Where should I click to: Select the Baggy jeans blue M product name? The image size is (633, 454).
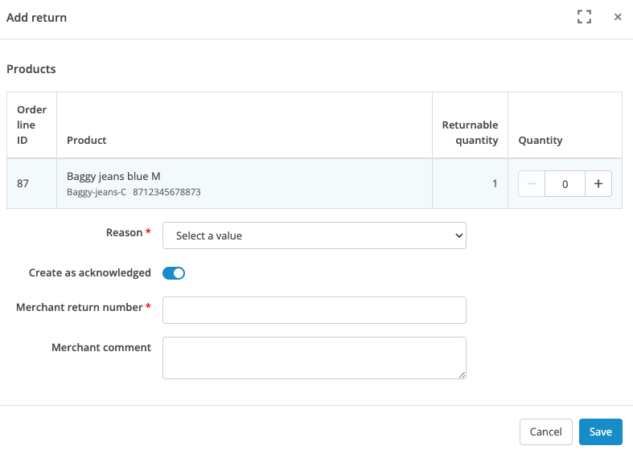click(x=113, y=177)
